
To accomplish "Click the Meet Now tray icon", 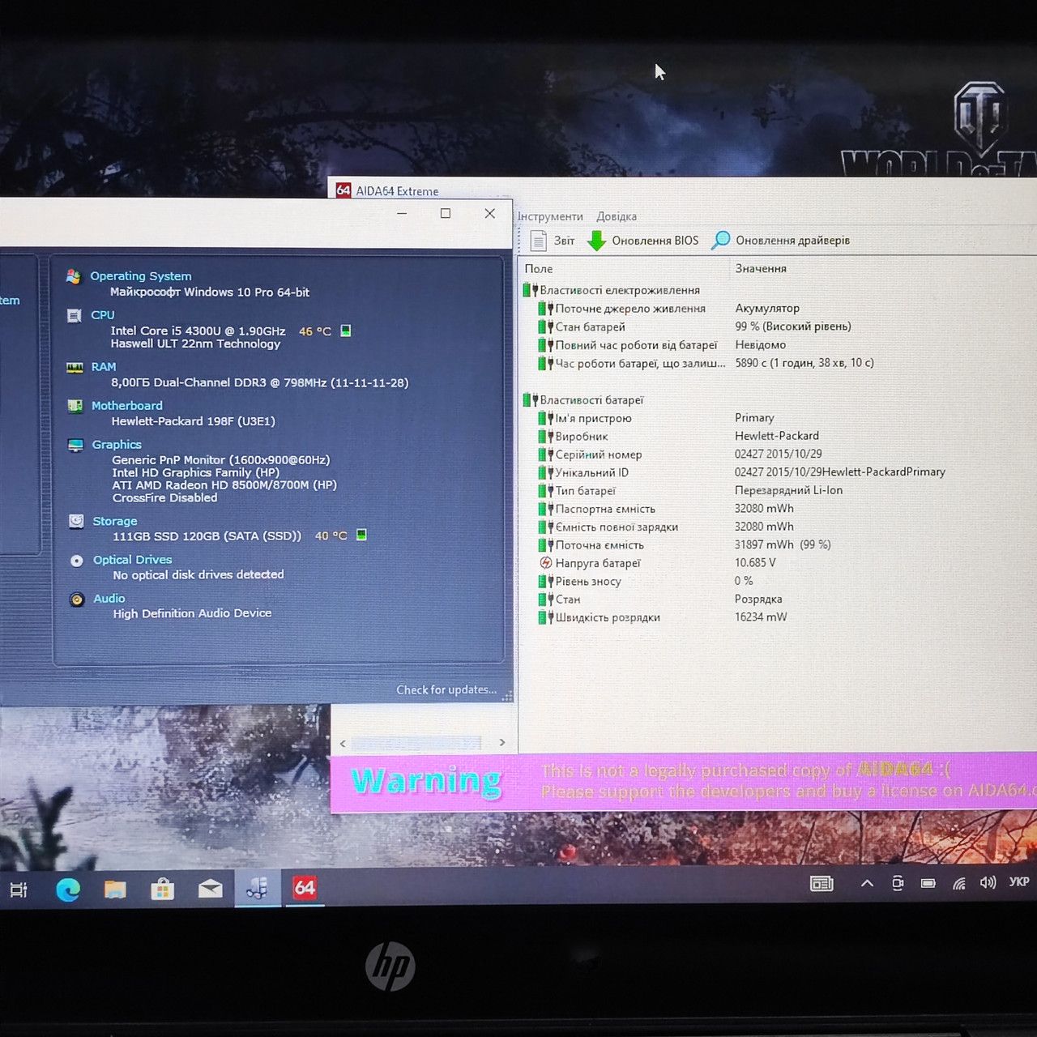I will click(898, 883).
